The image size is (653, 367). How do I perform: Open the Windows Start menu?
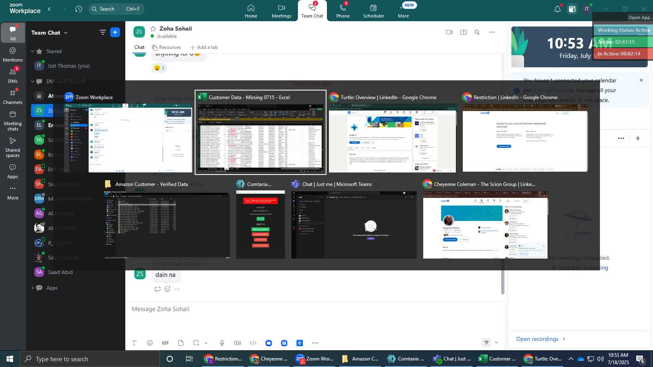click(x=10, y=359)
